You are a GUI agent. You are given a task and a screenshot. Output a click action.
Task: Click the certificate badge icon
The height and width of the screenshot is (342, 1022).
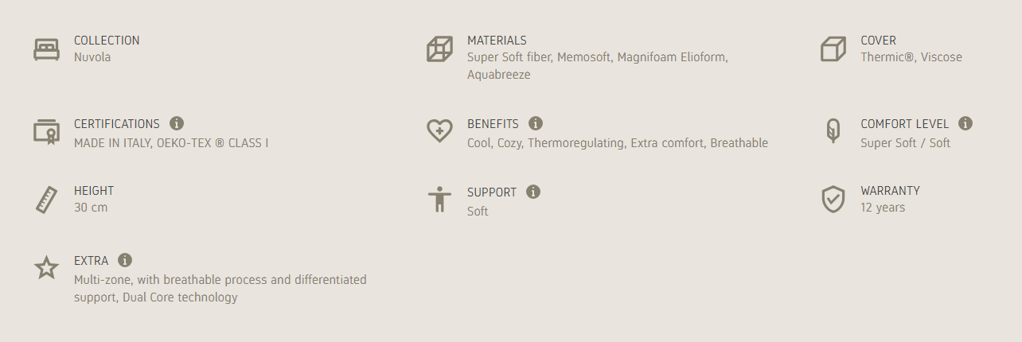[x=46, y=131]
